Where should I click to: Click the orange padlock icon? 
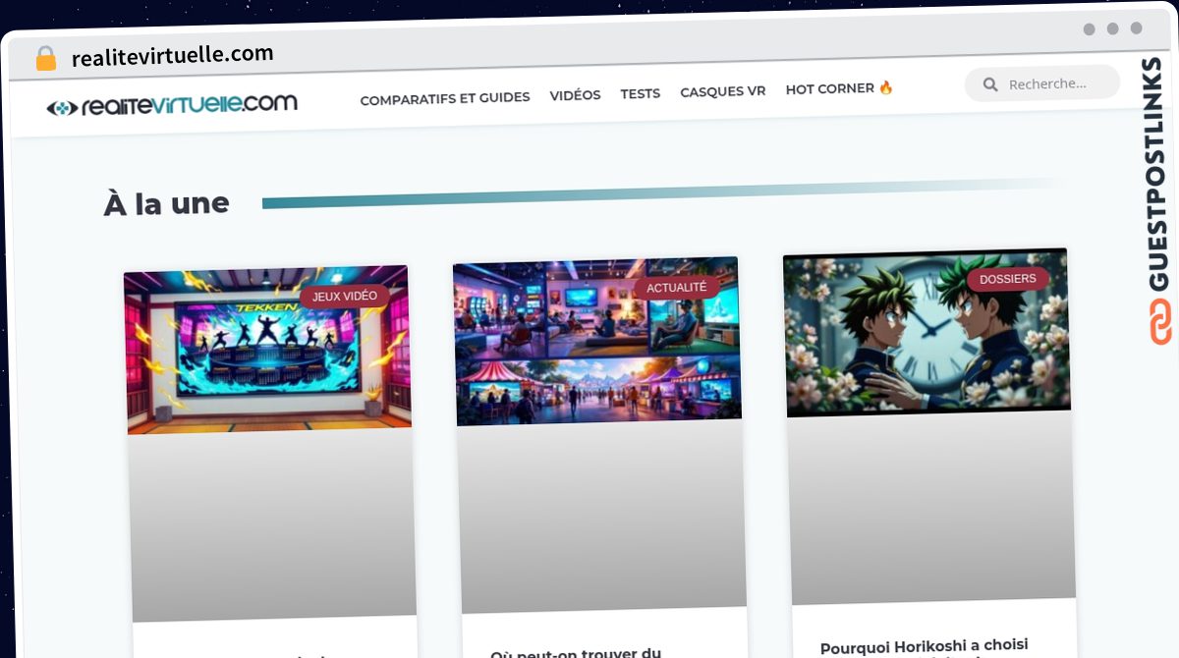(45, 59)
